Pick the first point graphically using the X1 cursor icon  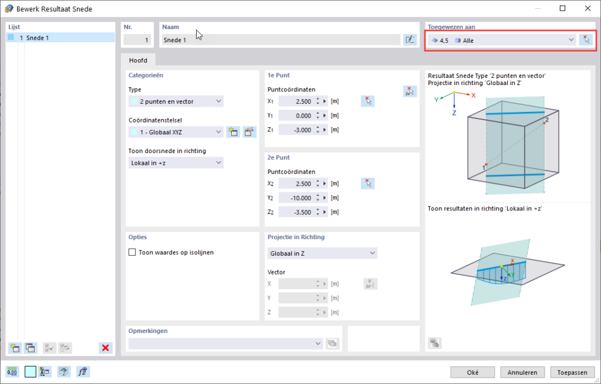(367, 101)
